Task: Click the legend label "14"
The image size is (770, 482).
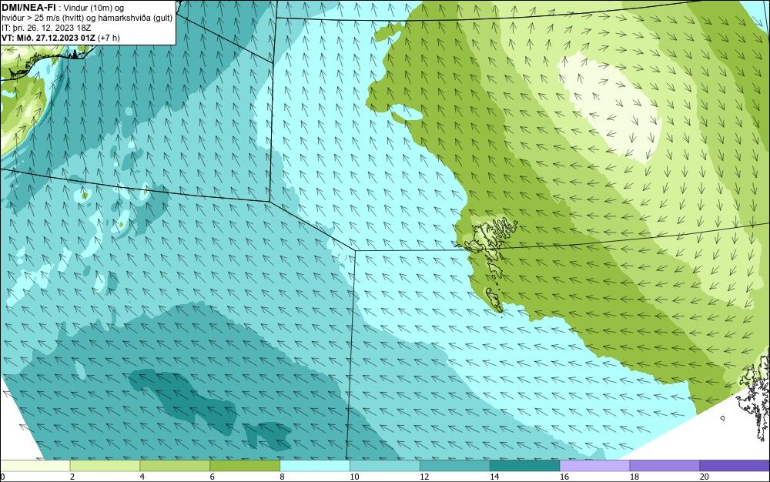Action: [494, 477]
